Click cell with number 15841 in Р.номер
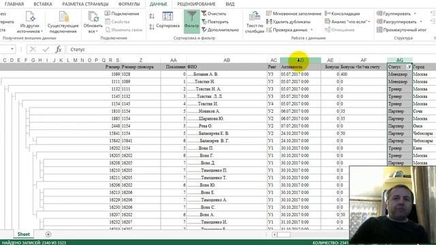 pyautogui.click(x=114, y=133)
